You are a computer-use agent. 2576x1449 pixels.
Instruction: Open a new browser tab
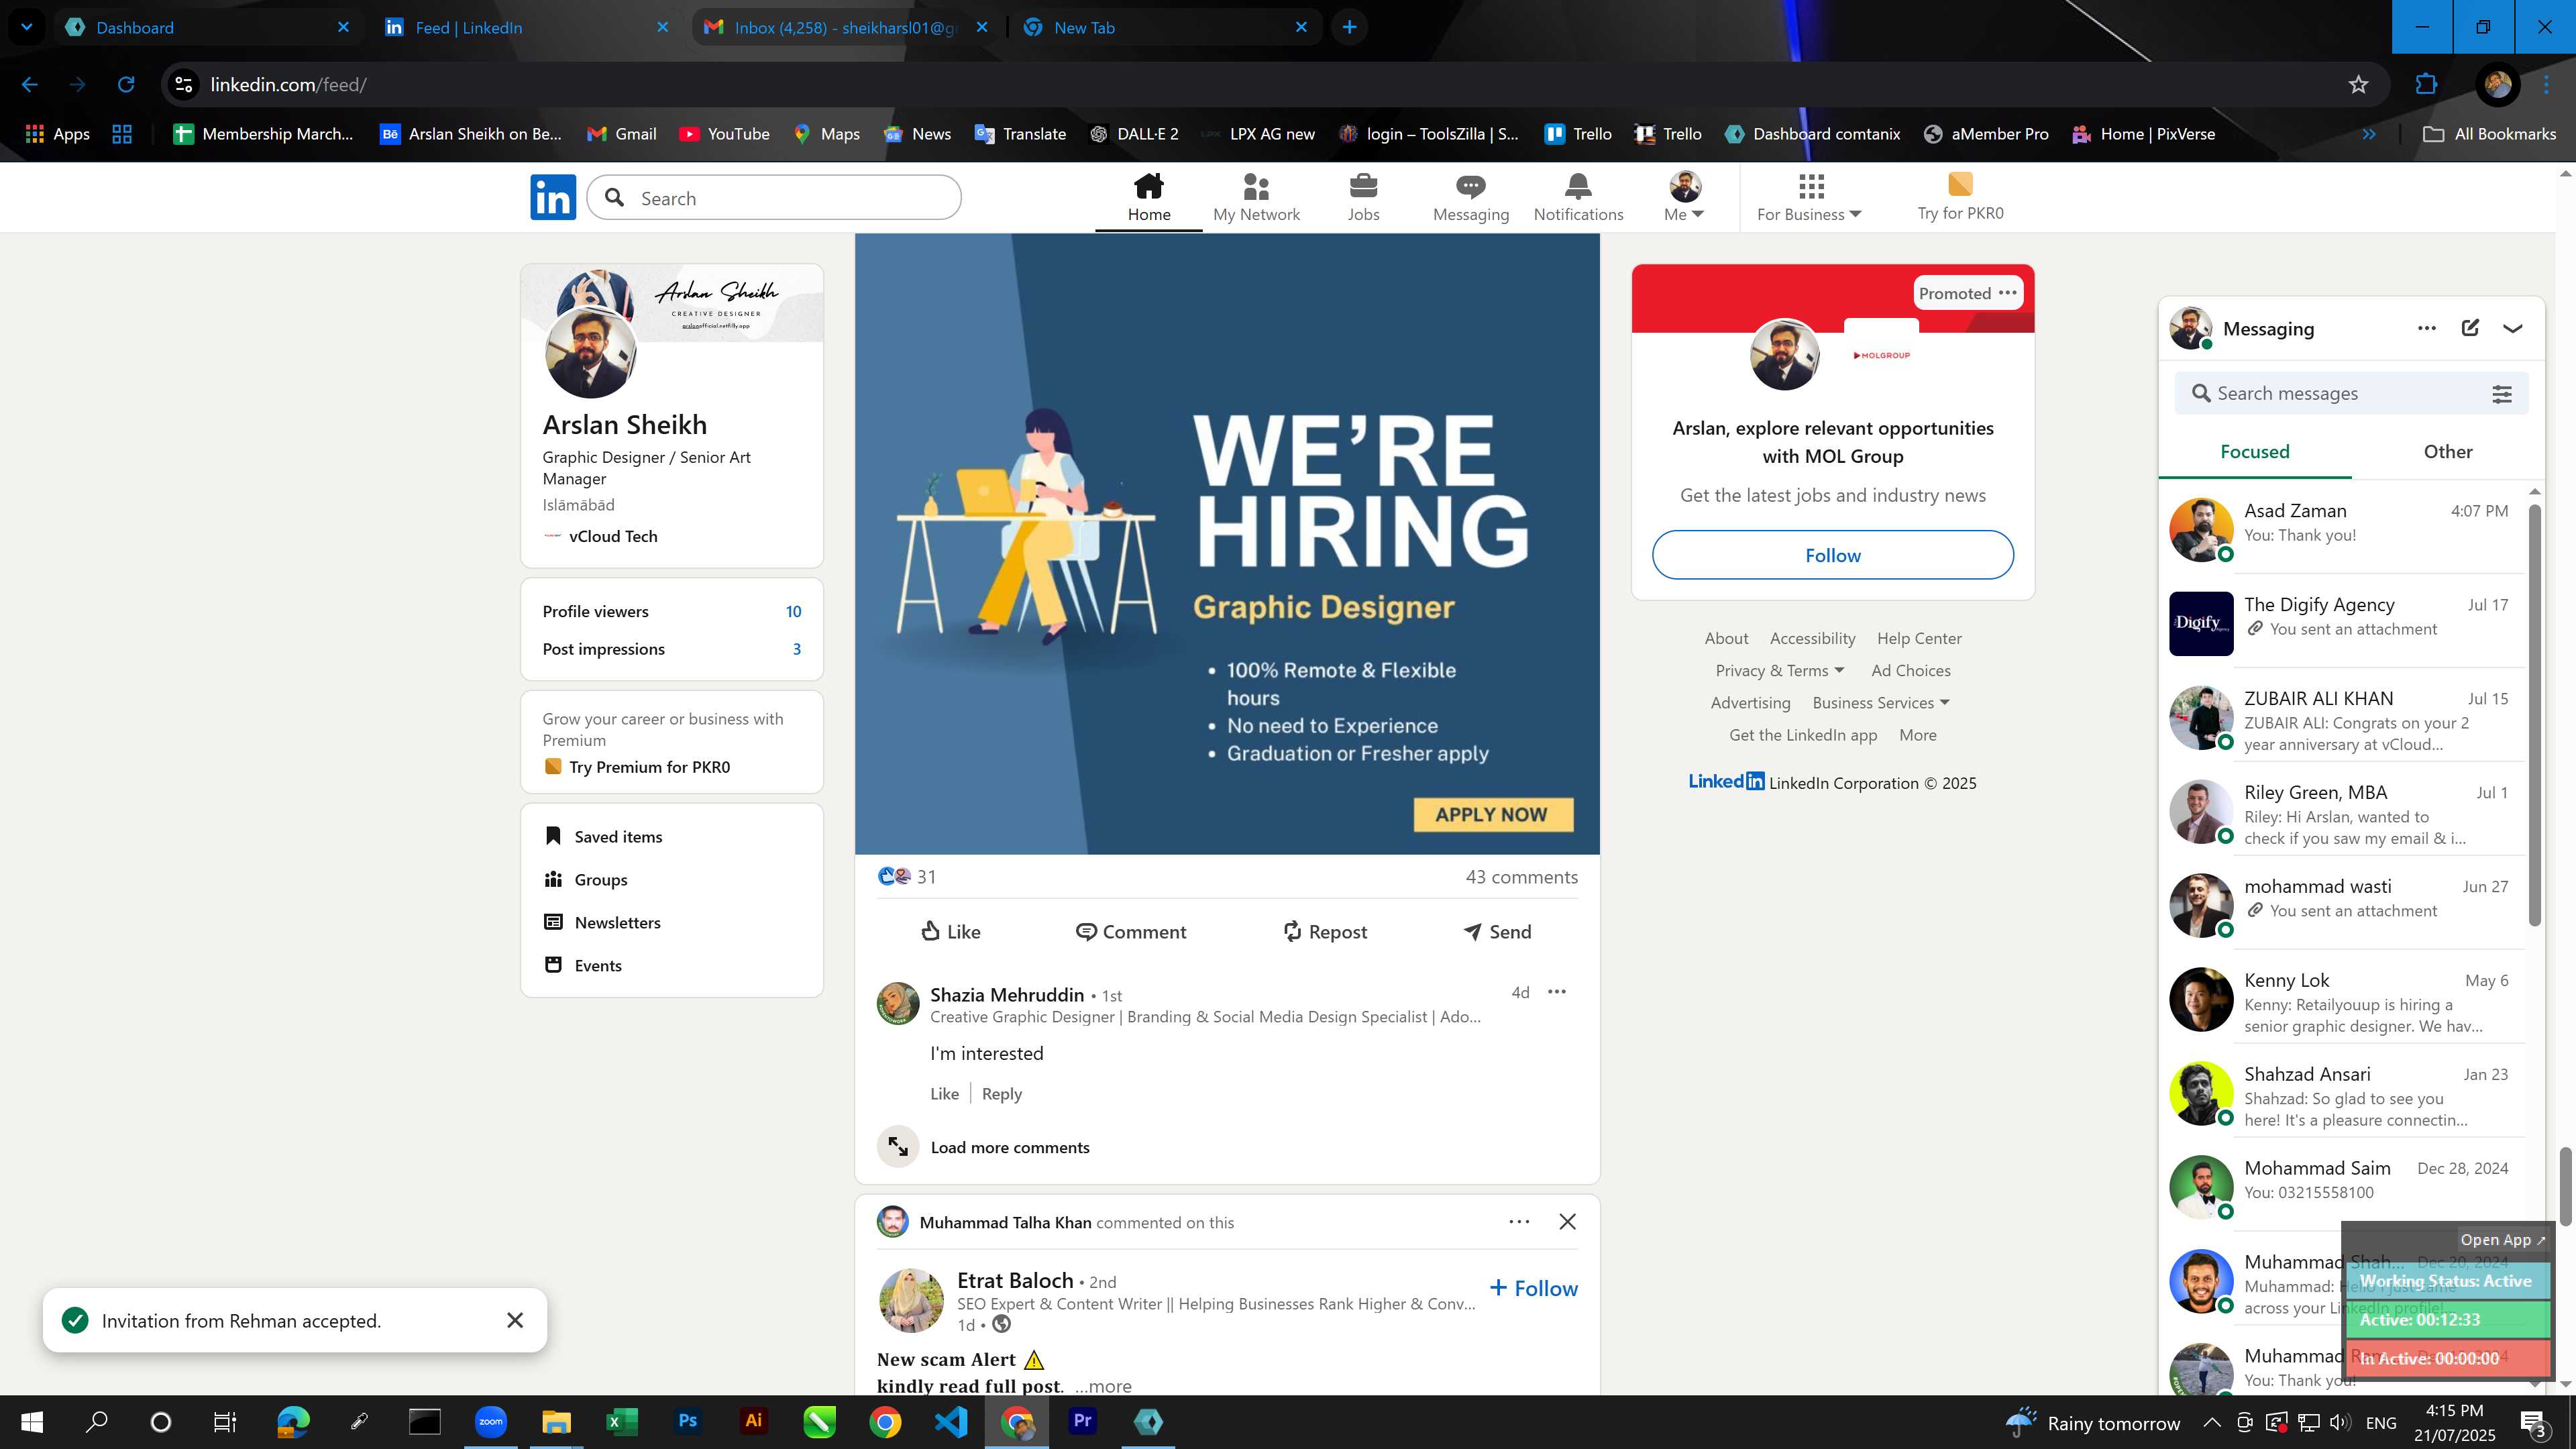pos(1349,27)
